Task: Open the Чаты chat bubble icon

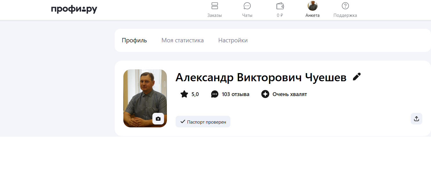Action: point(247,6)
